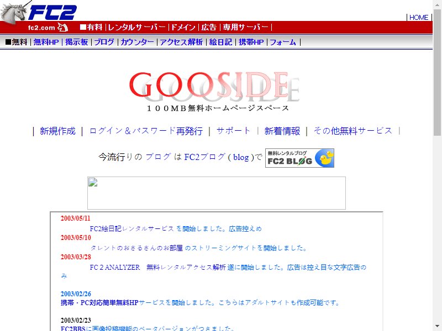Open 専用サーバー in the red menu
This screenshot has width=442, height=331.
[245, 27]
